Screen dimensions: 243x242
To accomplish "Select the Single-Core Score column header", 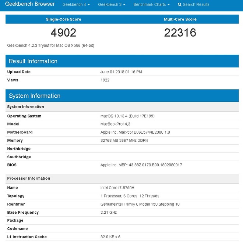I will click(63, 19).
